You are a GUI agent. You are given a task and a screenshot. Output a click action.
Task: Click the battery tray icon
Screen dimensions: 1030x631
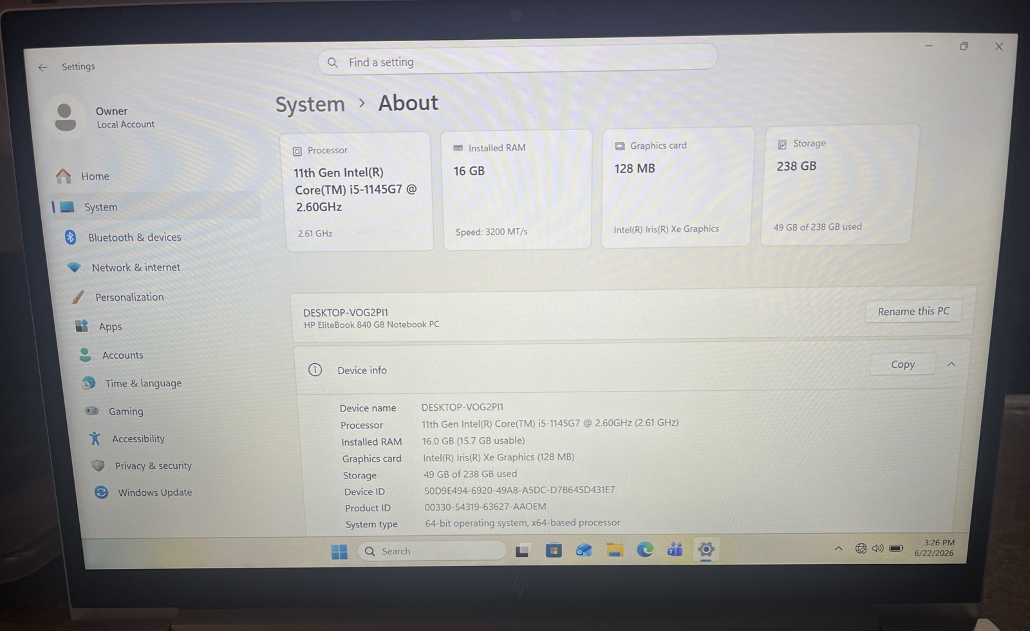tap(895, 549)
